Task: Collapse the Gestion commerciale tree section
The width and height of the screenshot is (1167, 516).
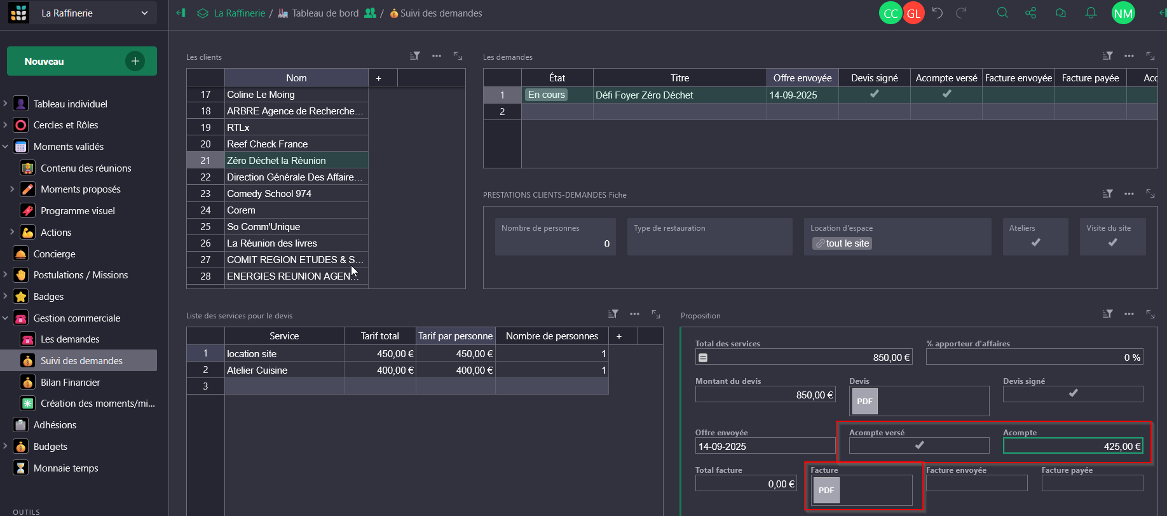Action: tap(6, 318)
